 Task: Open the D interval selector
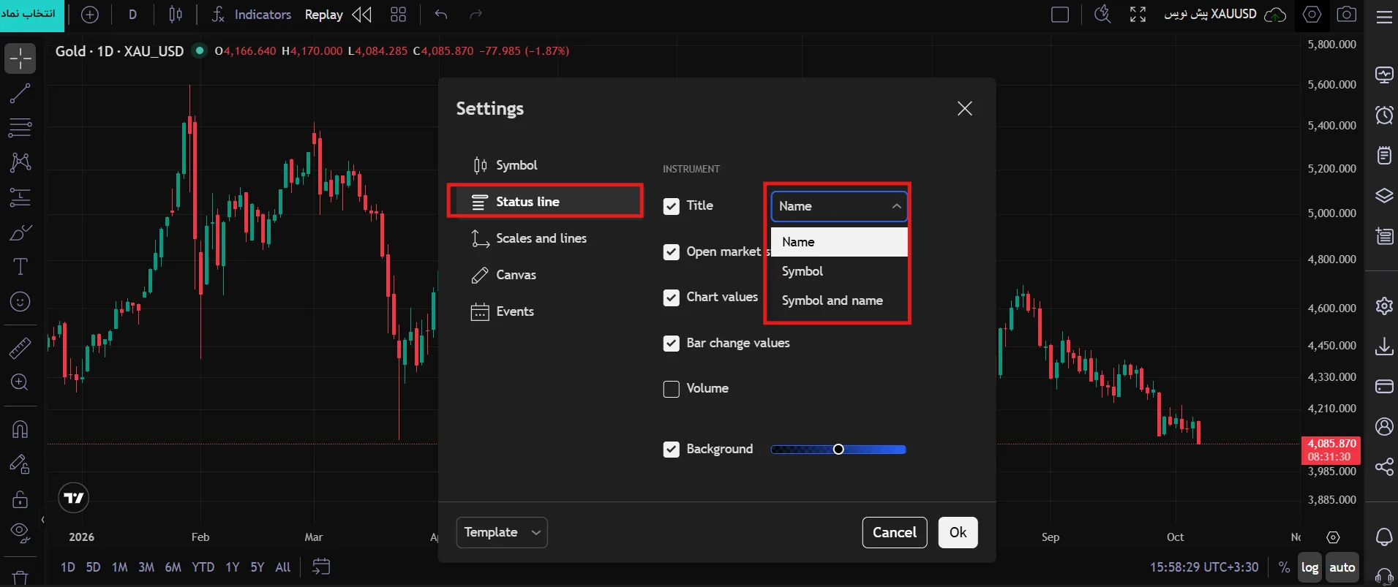point(132,15)
